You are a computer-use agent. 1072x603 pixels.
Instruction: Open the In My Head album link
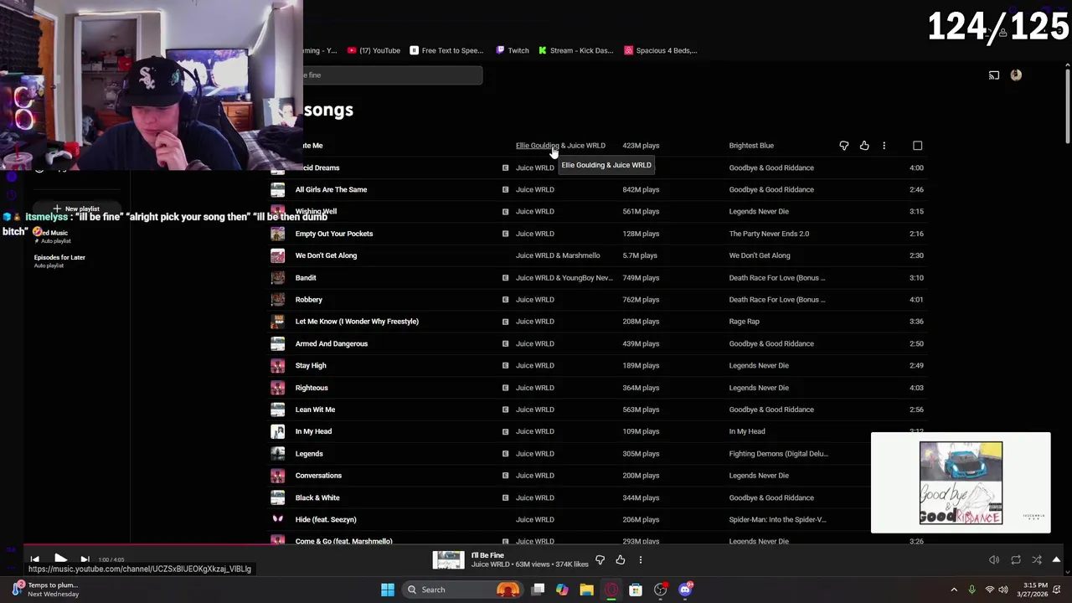tap(747, 431)
